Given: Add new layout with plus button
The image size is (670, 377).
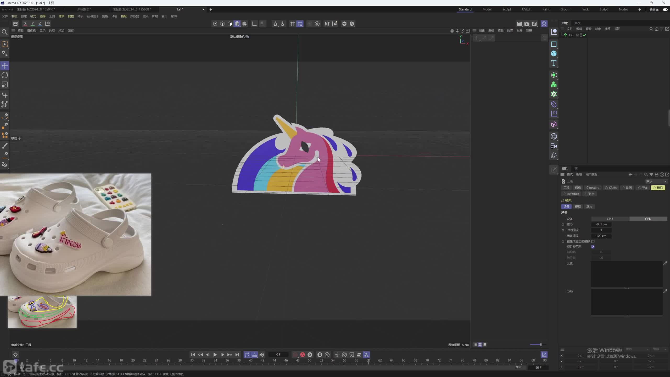Looking at the screenshot, I should click(x=639, y=9).
